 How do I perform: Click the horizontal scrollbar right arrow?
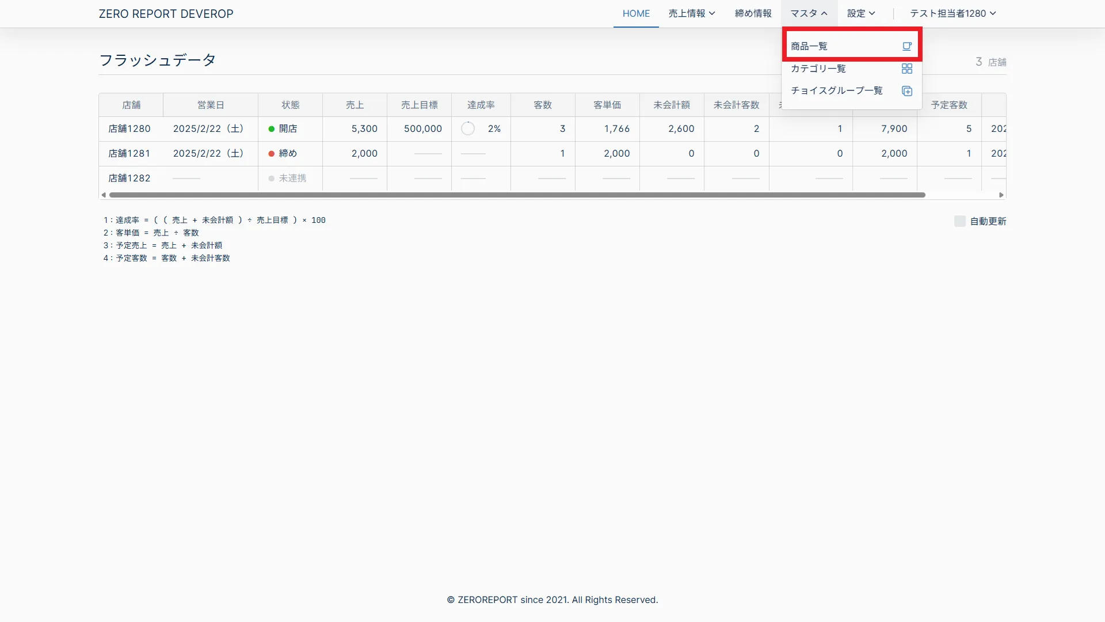pyautogui.click(x=1001, y=195)
